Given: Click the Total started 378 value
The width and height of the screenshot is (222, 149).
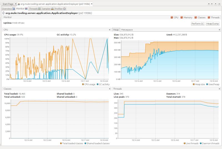Looking at the screenshot, I should (183, 97).
